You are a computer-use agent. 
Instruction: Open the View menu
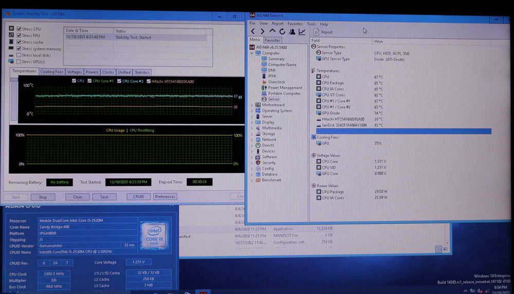[264, 24]
